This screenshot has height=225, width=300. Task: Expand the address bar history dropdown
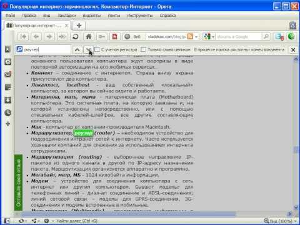point(196,37)
